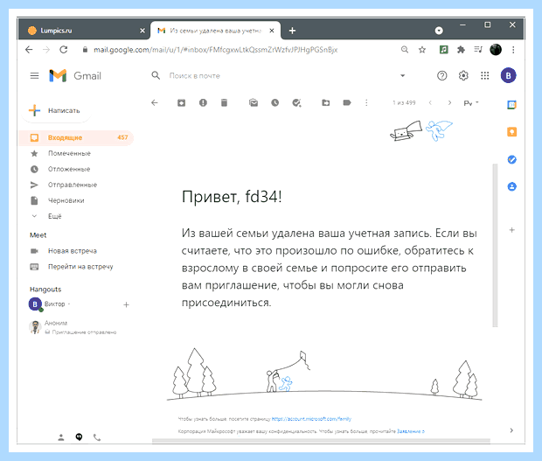
Task: Click the address bar URL
Action: coord(215,50)
